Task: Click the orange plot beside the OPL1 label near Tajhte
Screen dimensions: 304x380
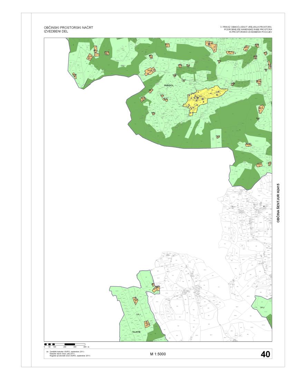Action: (x=136, y=301)
